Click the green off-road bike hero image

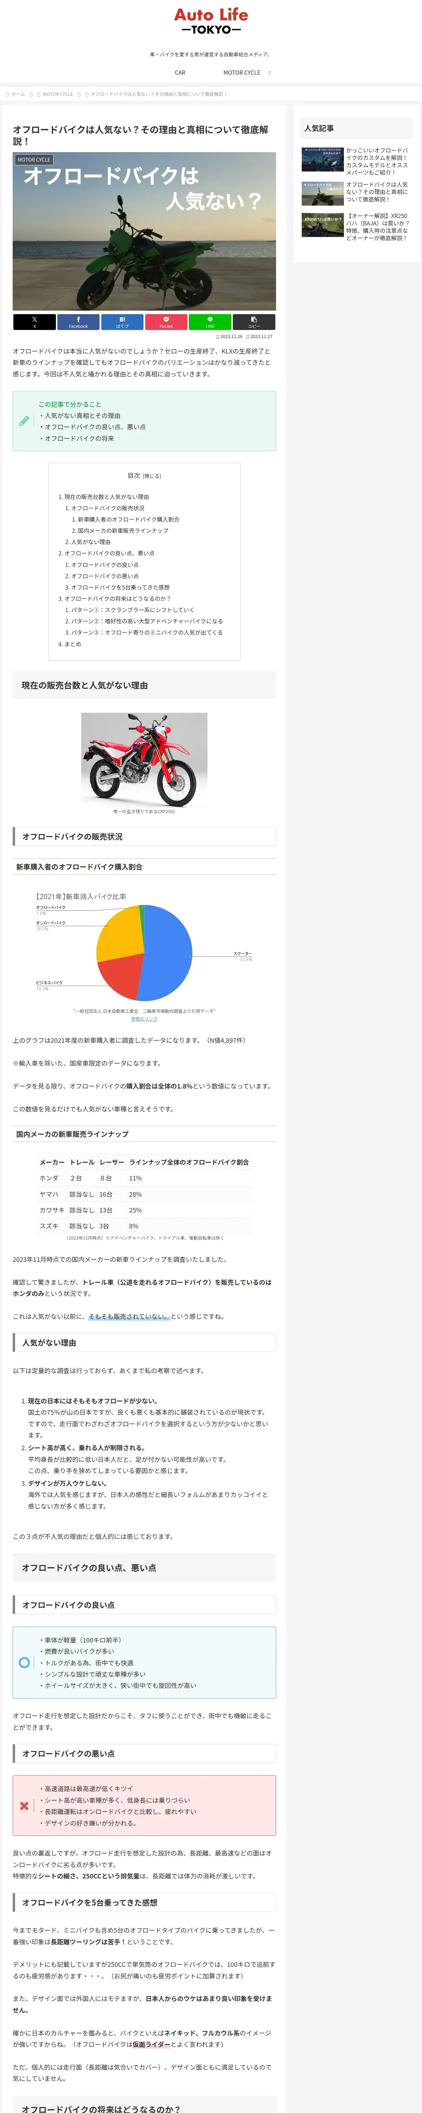pos(144,231)
